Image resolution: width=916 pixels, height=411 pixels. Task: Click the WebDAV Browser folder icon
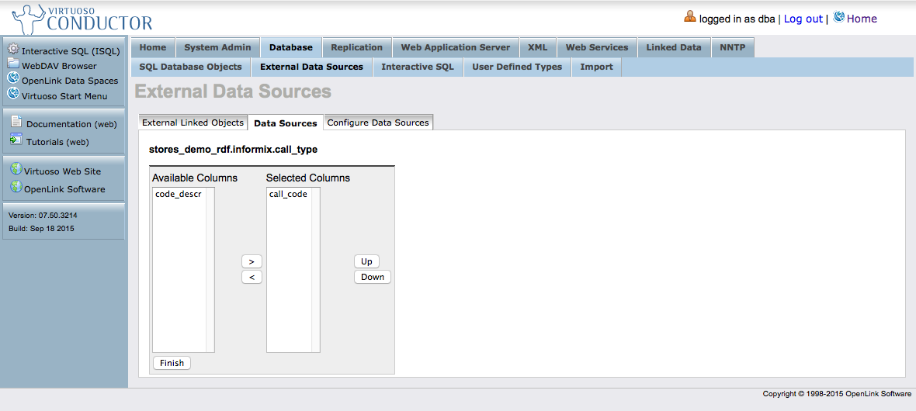click(x=13, y=64)
